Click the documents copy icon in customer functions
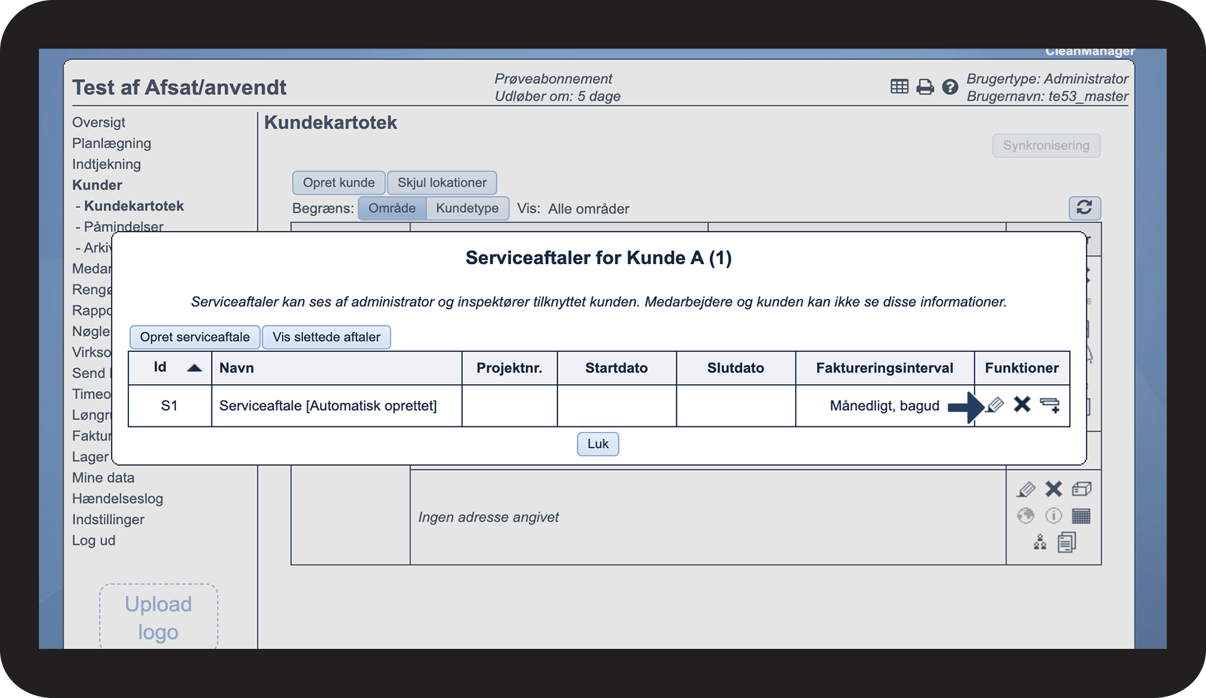1206x698 pixels. point(1067,542)
